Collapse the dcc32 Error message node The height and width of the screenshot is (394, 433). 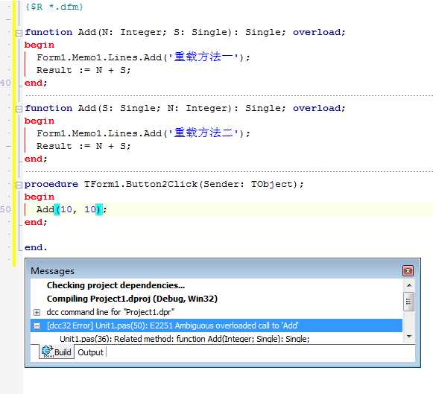pyautogui.click(x=37, y=325)
